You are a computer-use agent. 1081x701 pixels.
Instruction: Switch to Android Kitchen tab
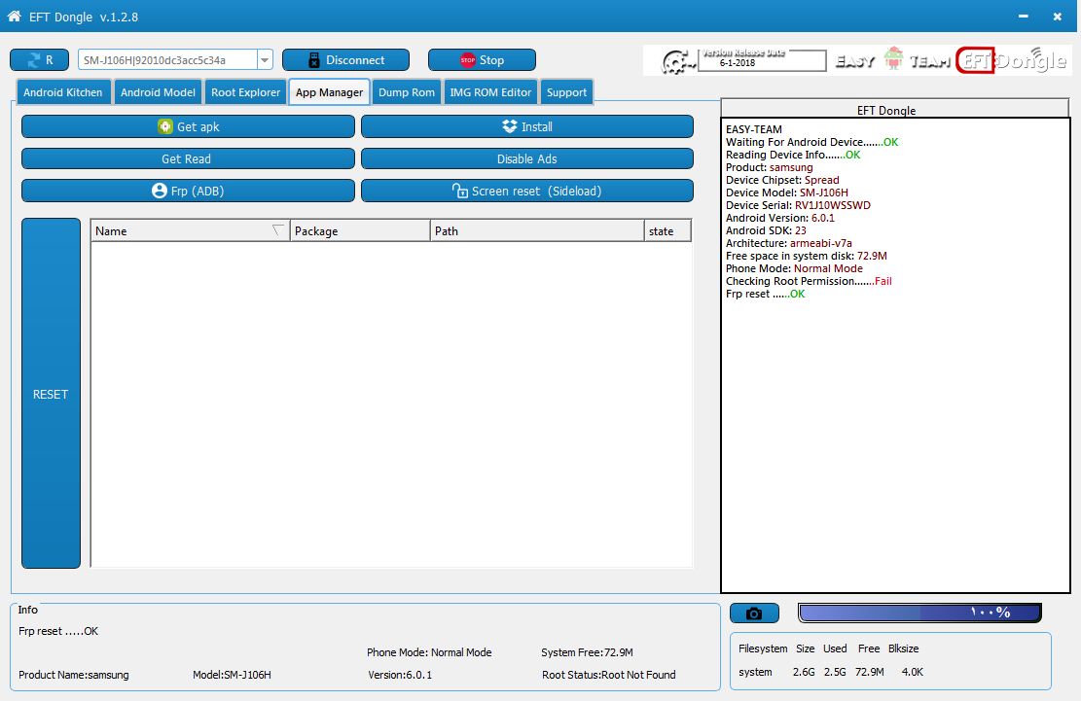tap(62, 92)
